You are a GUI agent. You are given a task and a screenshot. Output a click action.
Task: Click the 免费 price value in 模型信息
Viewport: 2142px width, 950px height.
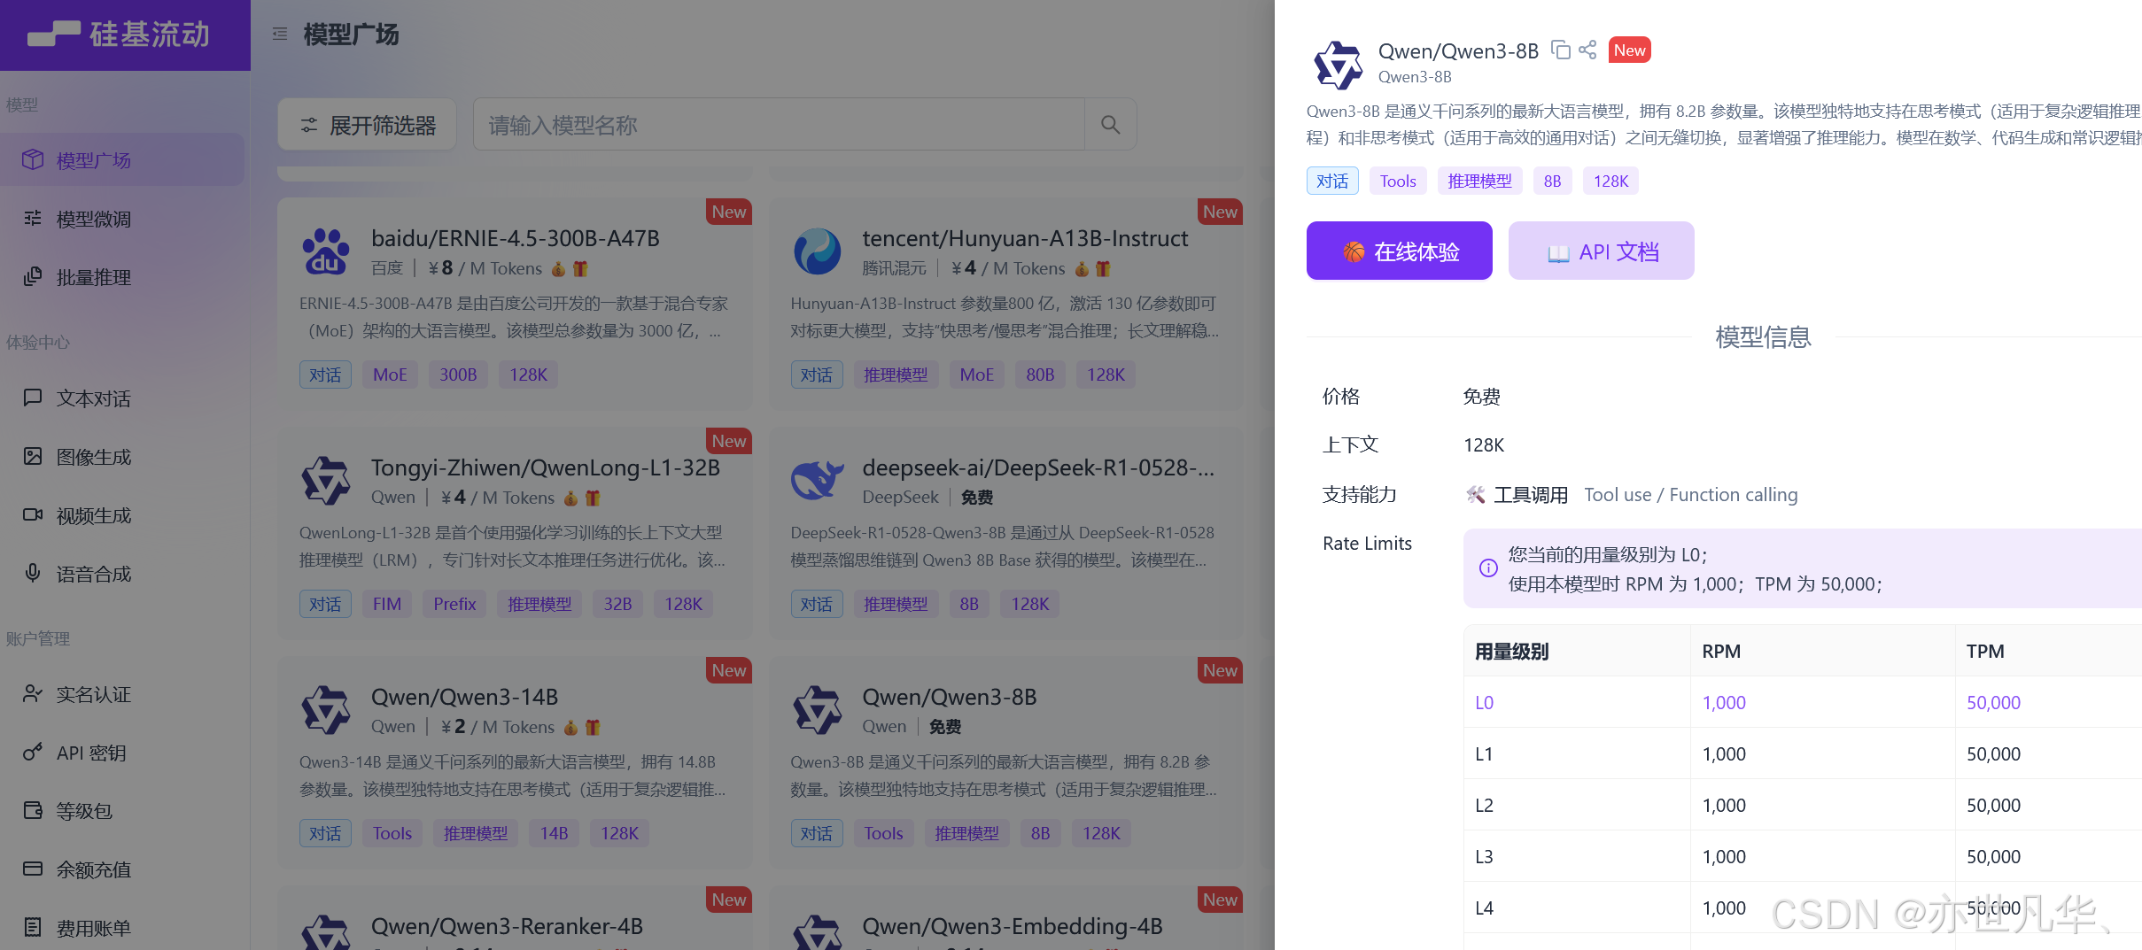coord(1481,396)
